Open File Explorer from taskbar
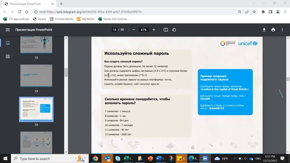This screenshot has height=163, width=290. (140, 158)
